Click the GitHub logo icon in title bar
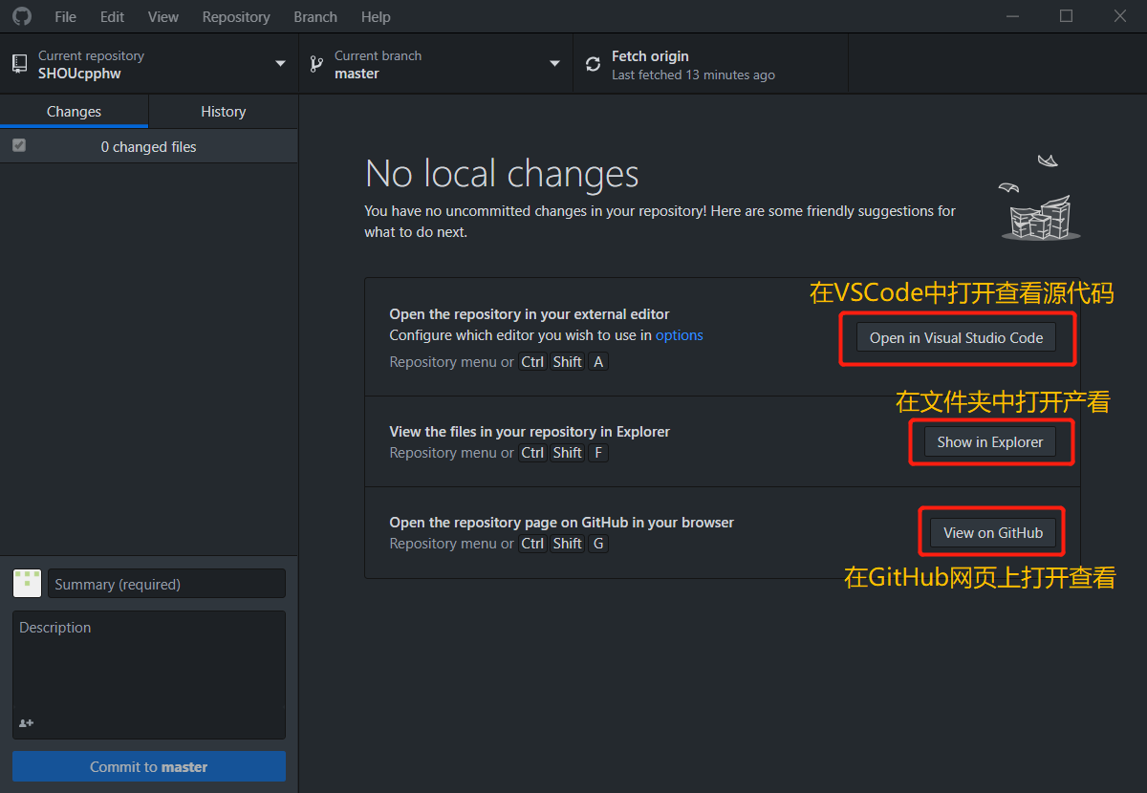 coord(21,16)
